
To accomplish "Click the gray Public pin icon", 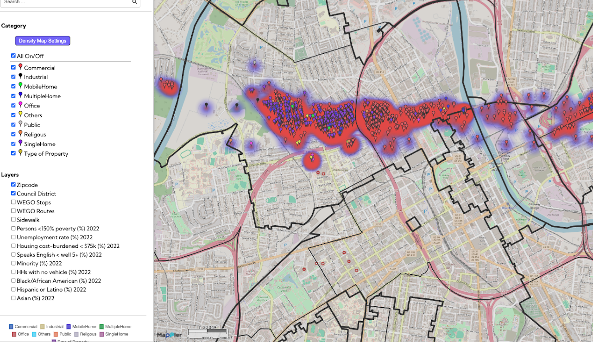I will coord(20,124).
